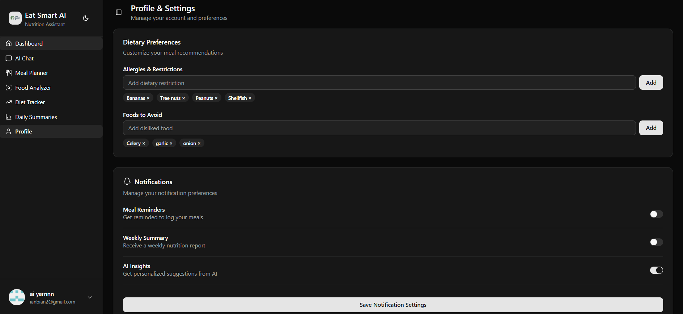The width and height of the screenshot is (683, 314).
Task: Remove the Tree nuts restriction tag
Action: click(x=183, y=98)
